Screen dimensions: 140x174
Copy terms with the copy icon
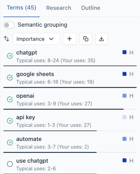[x=86, y=39]
